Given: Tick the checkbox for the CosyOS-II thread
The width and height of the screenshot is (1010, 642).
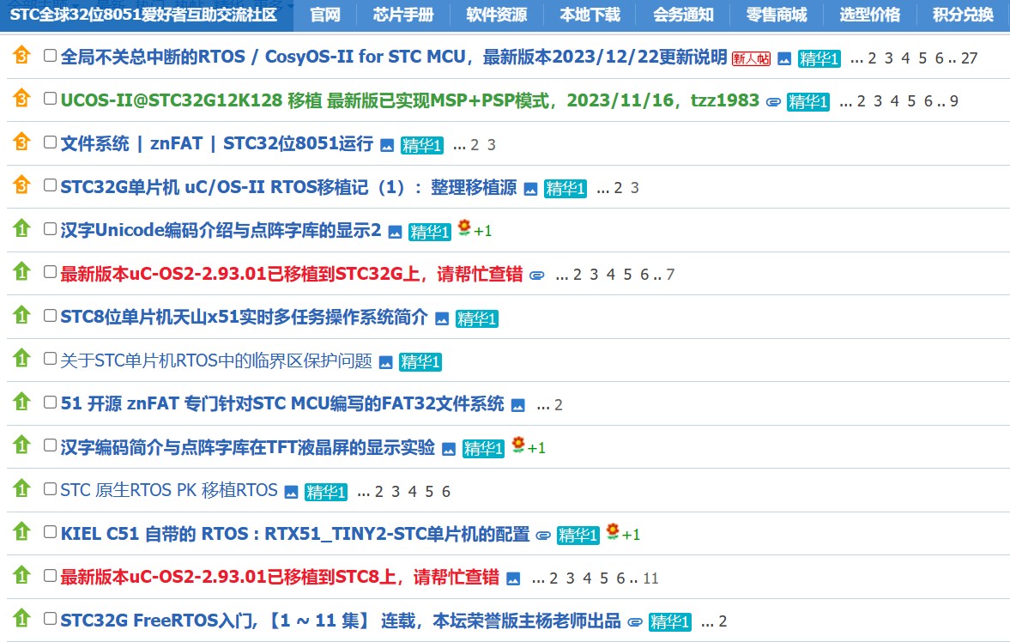Looking at the screenshot, I should click(x=51, y=56).
